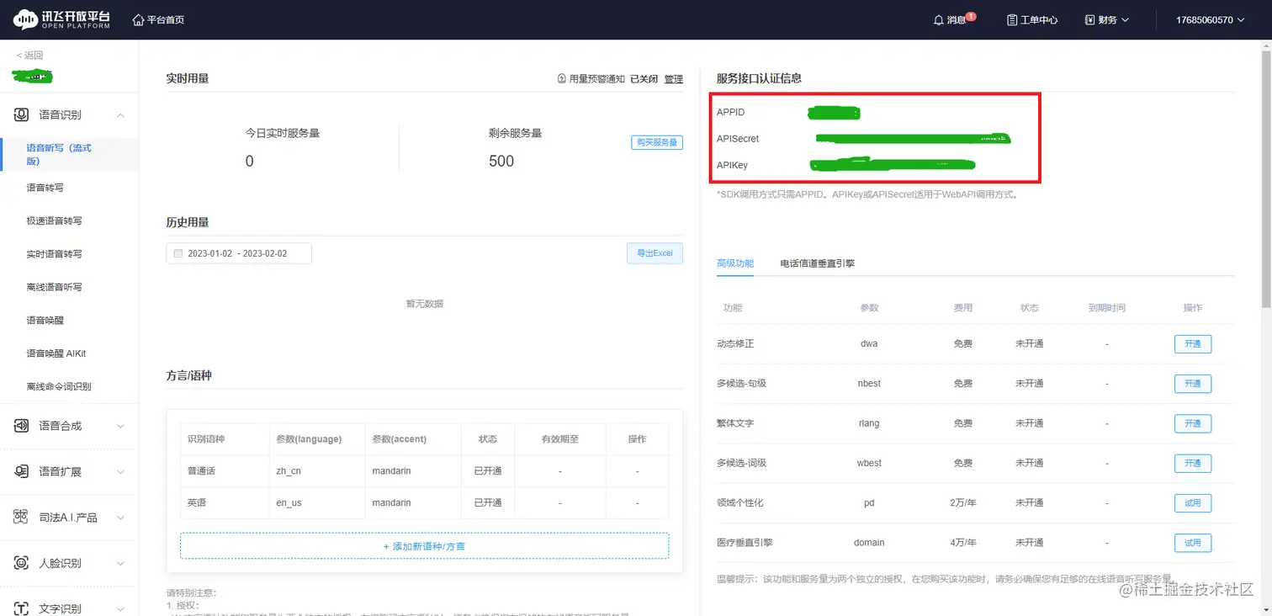This screenshot has width=1272, height=616.
Task: Select 语音听写（流式版） in the sidebar
Action: (69, 154)
